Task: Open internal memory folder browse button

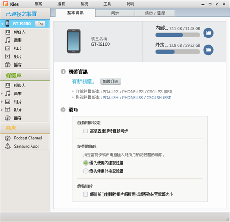Action: [x=208, y=33]
